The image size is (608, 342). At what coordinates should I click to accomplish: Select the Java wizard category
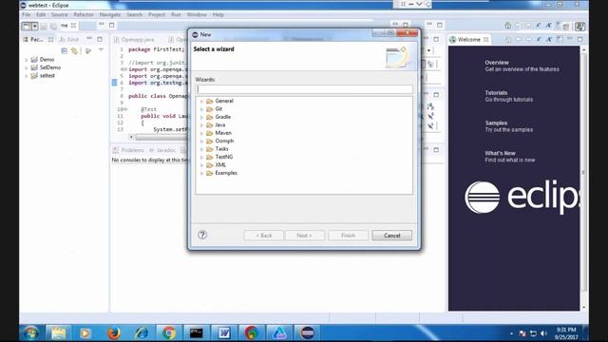click(219, 124)
